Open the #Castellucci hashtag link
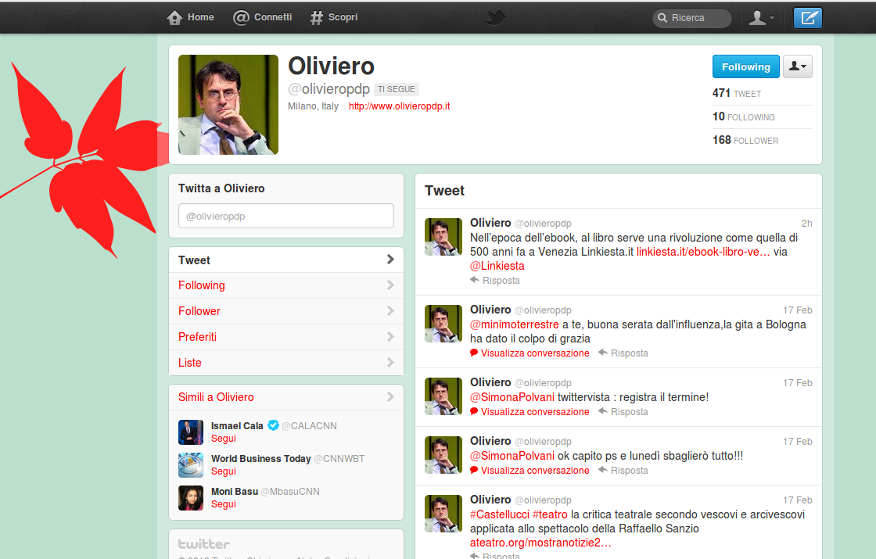Screen dimensions: 876x559 (x=499, y=514)
